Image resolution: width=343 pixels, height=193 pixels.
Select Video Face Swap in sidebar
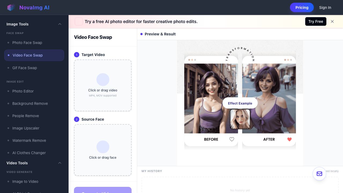[34, 55]
